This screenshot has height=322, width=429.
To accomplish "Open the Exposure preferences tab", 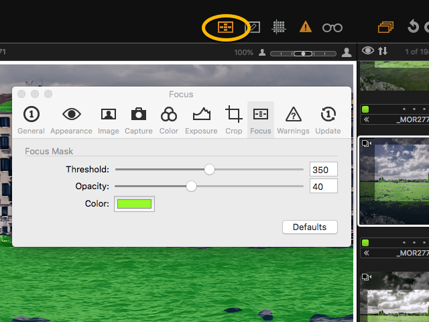I will (x=201, y=120).
